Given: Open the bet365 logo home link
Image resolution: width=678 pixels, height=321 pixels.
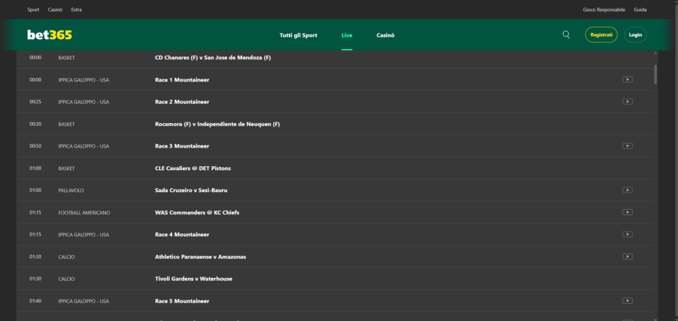Looking at the screenshot, I should click(50, 35).
